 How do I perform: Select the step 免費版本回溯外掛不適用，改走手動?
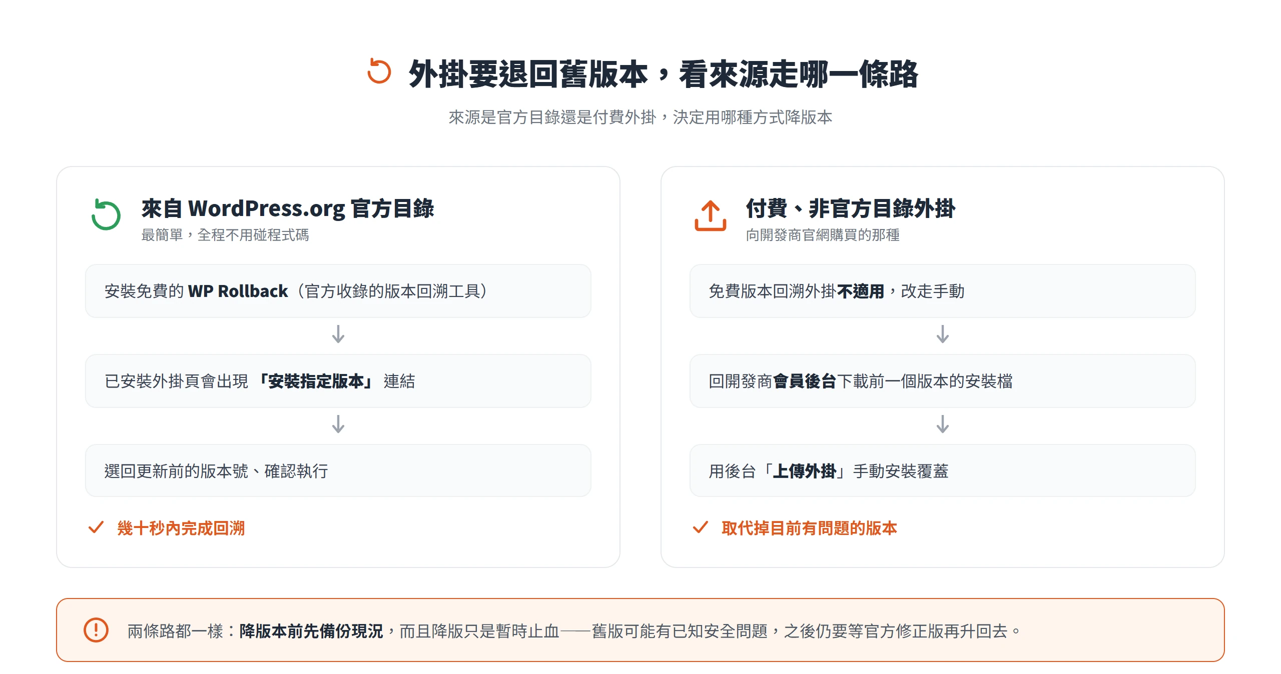click(943, 291)
